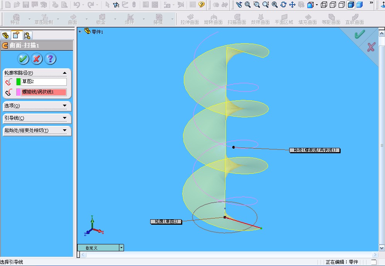The width and height of the screenshot is (385, 266).
Task: Select the Pan view tool
Action: pyautogui.click(x=292, y=4)
